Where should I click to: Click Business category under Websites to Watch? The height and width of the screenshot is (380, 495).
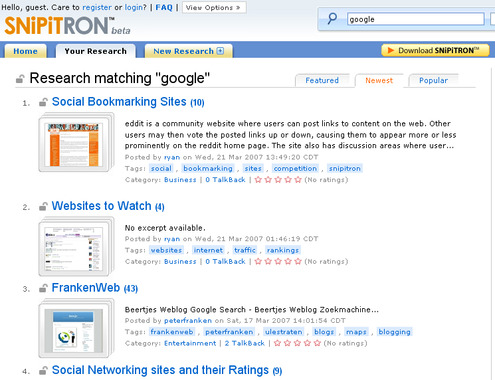(180, 261)
